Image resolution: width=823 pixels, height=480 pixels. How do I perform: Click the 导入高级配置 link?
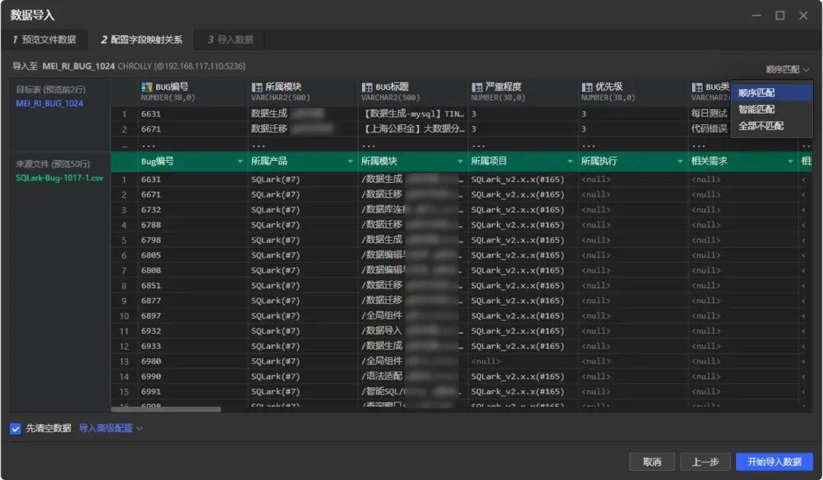tap(106, 429)
